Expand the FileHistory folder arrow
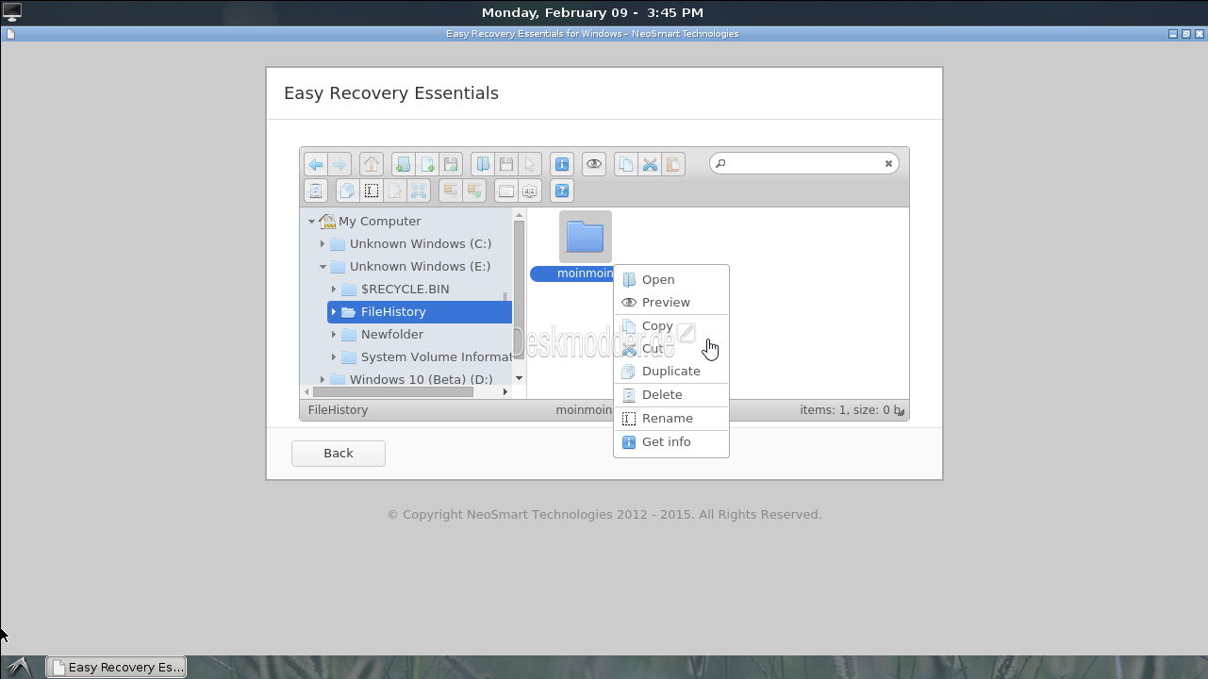 (334, 312)
